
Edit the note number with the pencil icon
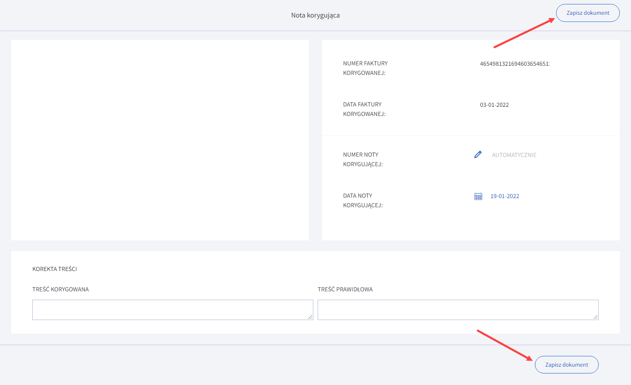pos(478,155)
